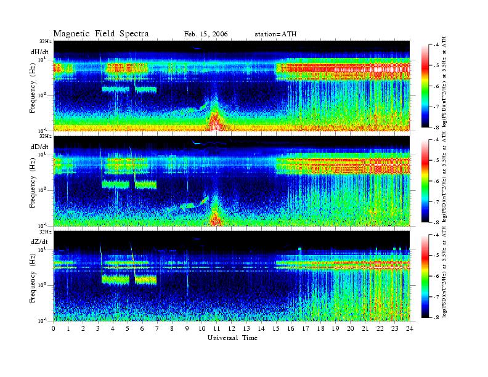The height and width of the screenshot is (377, 488).
Task: Click the dZ/dt spectrogram plot
Action: [x=232, y=276]
